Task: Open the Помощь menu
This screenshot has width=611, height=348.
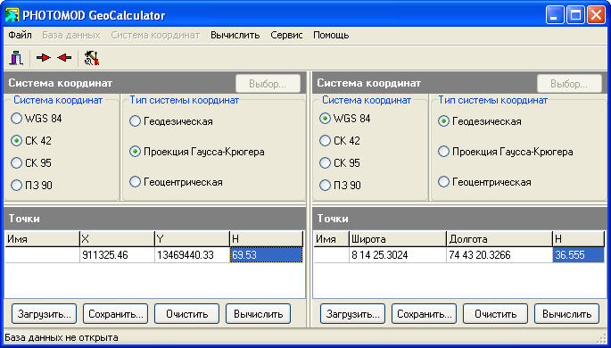Action: click(331, 35)
